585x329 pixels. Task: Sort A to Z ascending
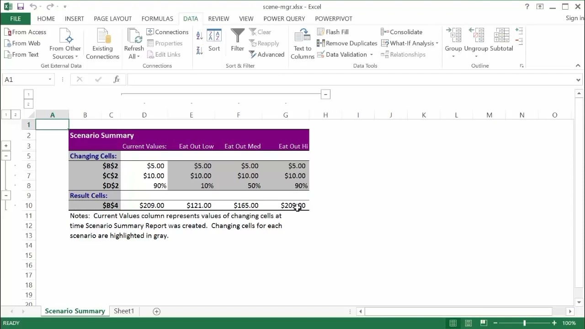[x=199, y=36]
